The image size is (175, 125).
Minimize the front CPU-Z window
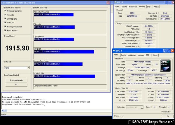(x=165, y=51)
